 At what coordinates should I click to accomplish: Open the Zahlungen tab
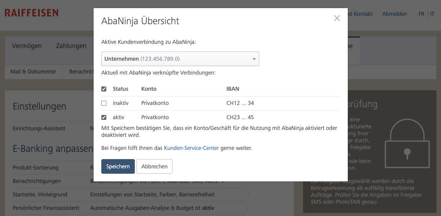[71, 46]
